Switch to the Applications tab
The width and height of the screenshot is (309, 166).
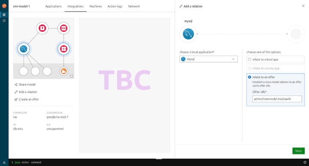pyautogui.click(x=53, y=6)
